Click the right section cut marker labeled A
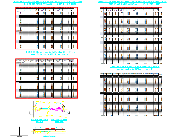Screen dimensions: 177x137 pos(68,112)
